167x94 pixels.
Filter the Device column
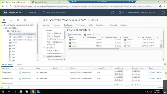coord(83,38)
